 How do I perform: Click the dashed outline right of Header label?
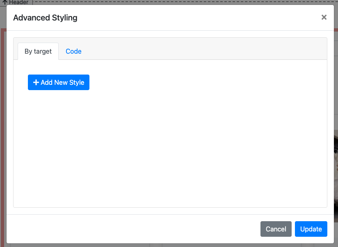point(164,2)
